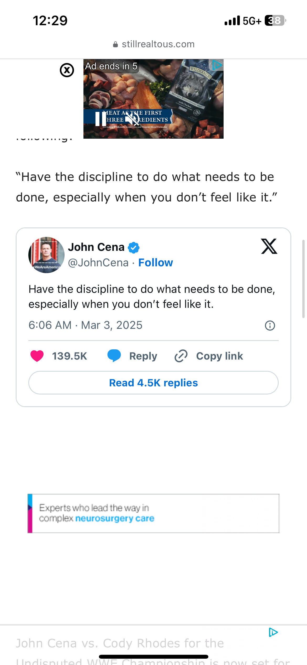The height and width of the screenshot is (665, 307).
Task: Tap the page scrollbar on right edge
Action: (x=303, y=278)
